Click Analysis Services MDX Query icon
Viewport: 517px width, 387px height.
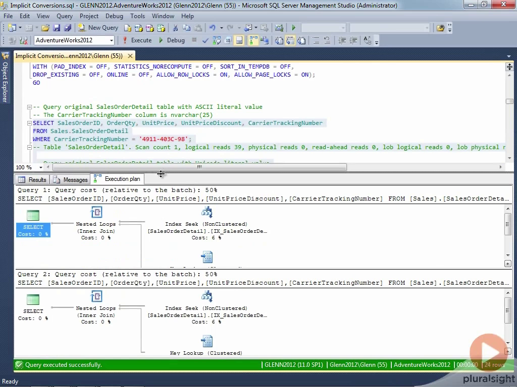coord(138,28)
